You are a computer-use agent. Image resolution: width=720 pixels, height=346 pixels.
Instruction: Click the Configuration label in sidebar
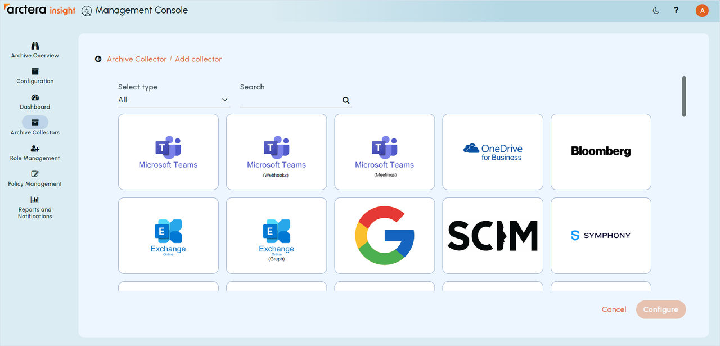[x=35, y=82]
